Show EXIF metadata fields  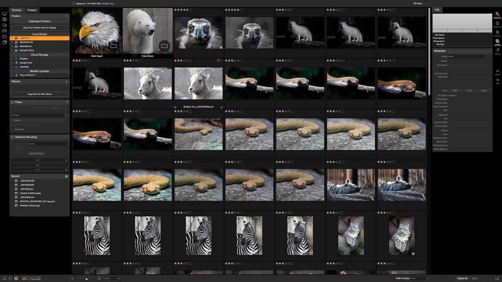pos(455,90)
